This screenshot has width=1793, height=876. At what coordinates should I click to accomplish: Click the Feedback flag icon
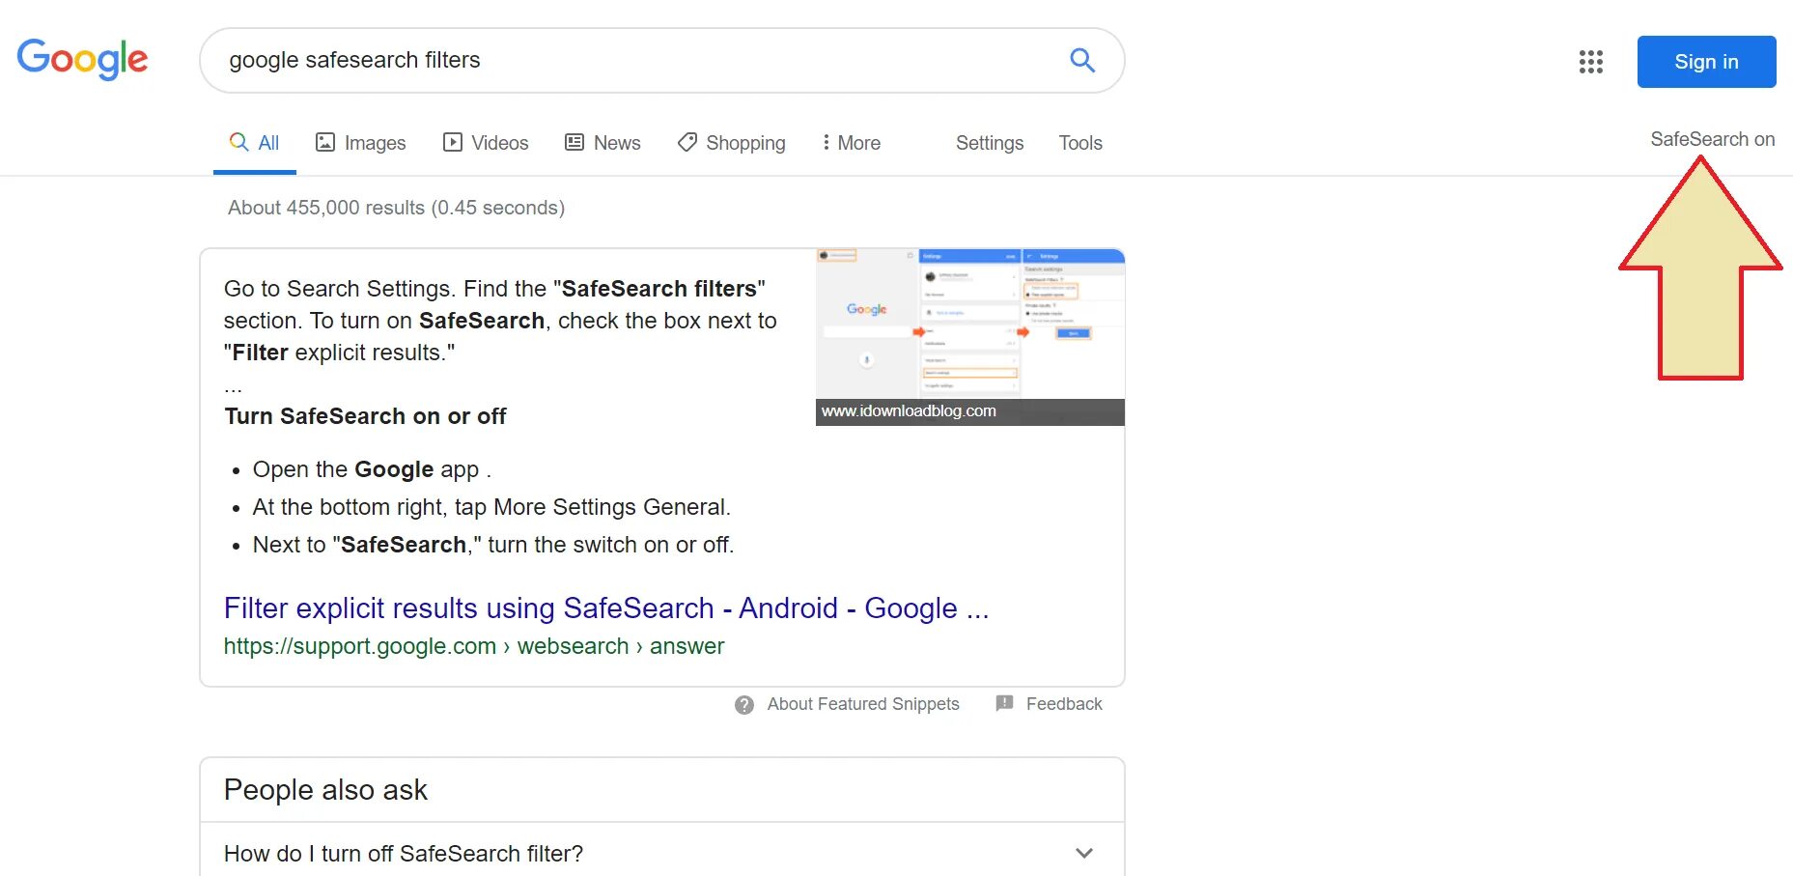click(x=1004, y=703)
